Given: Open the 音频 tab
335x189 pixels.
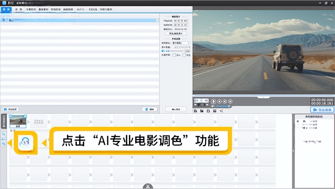Looking at the screenshot, I should pyautogui.click(x=19, y=9).
